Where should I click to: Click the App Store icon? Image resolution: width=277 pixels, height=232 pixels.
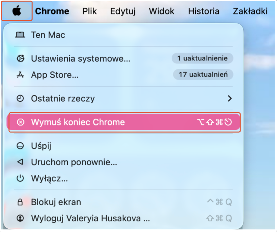click(20, 75)
